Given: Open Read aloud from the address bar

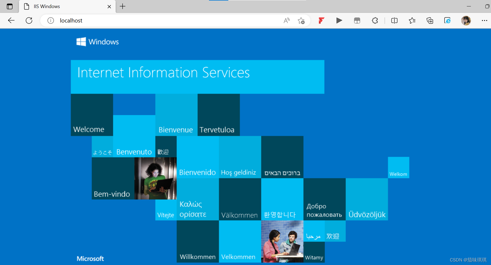Looking at the screenshot, I should [x=287, y=21].
